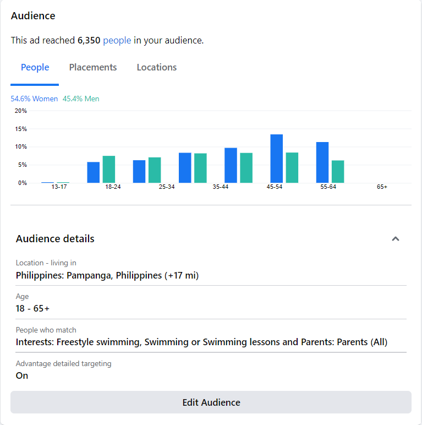This screenshot has width=422, height=425.
Task: Select the People tab
Action: 35,67
